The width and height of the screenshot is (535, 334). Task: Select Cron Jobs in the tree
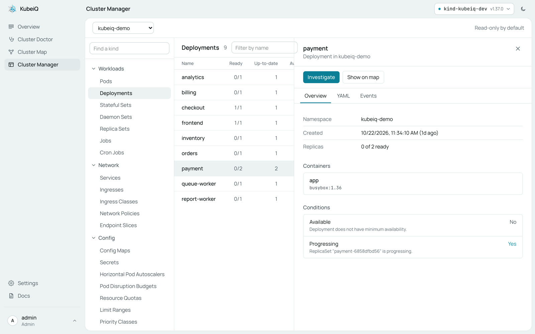tap(129, 153)
